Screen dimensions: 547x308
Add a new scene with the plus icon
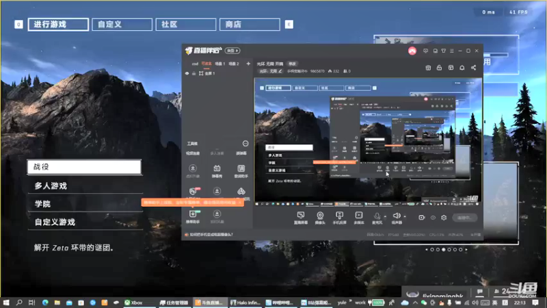point(248,64)
